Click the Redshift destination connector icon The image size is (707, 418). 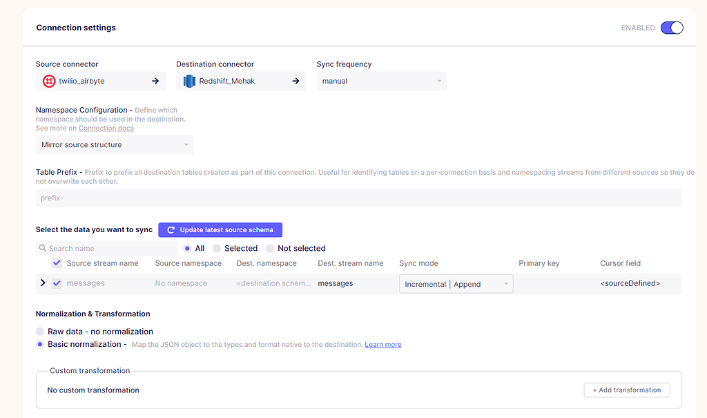point(188,81)
